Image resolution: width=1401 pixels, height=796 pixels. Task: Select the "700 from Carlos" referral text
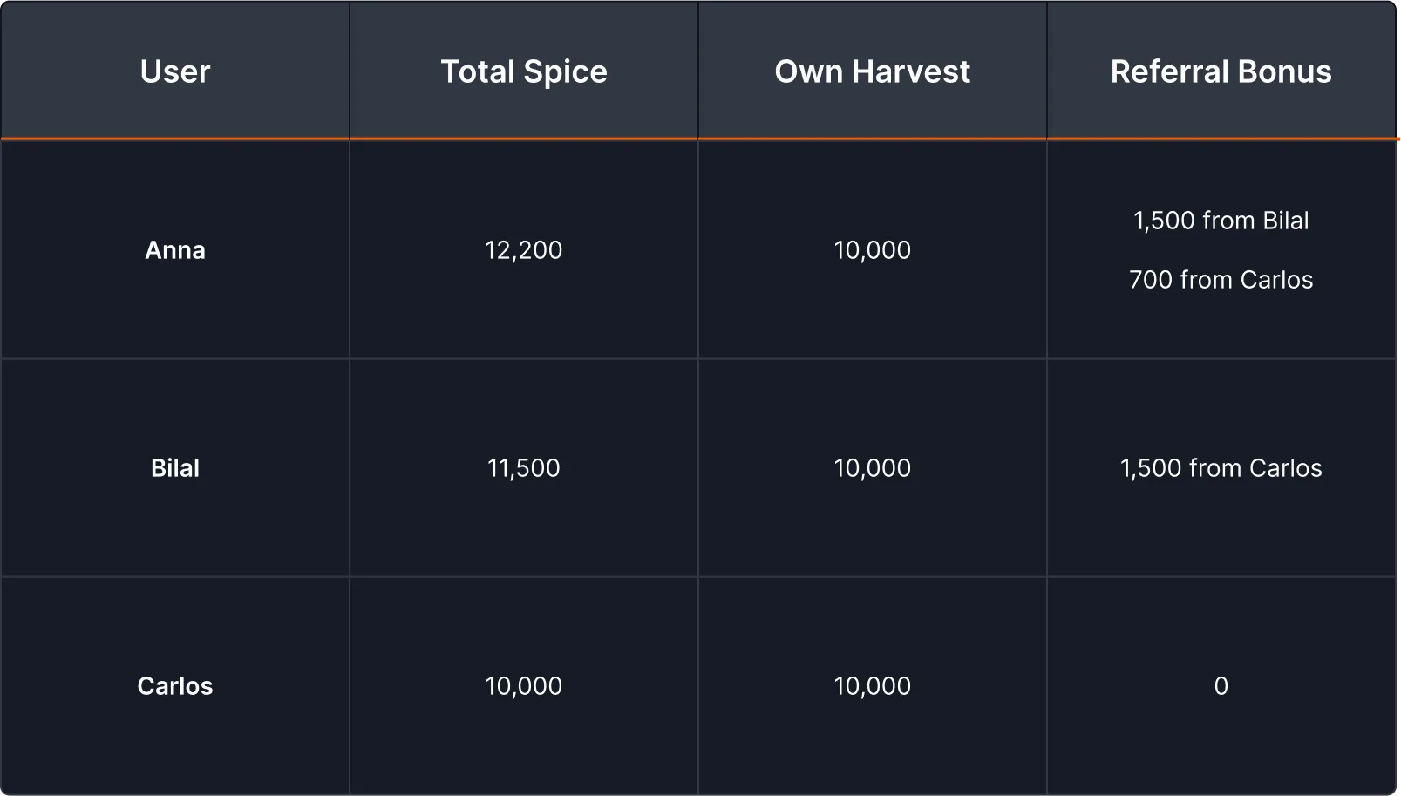click(x=1221, y=280)
